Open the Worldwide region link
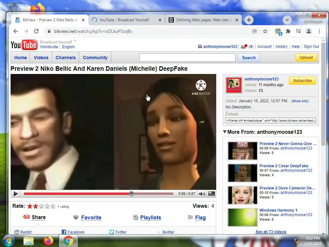The image size is (329, 247). [x=49, y=47]
